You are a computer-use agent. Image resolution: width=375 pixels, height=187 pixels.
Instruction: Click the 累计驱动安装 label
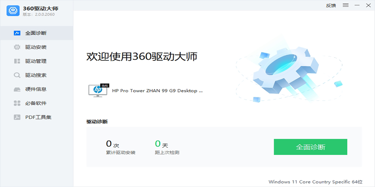point(121,152)
